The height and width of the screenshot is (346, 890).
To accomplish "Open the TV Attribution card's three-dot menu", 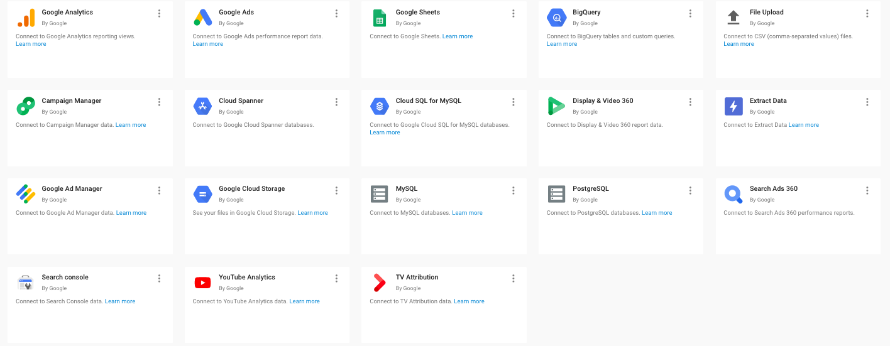I will (x=514, y=278).
